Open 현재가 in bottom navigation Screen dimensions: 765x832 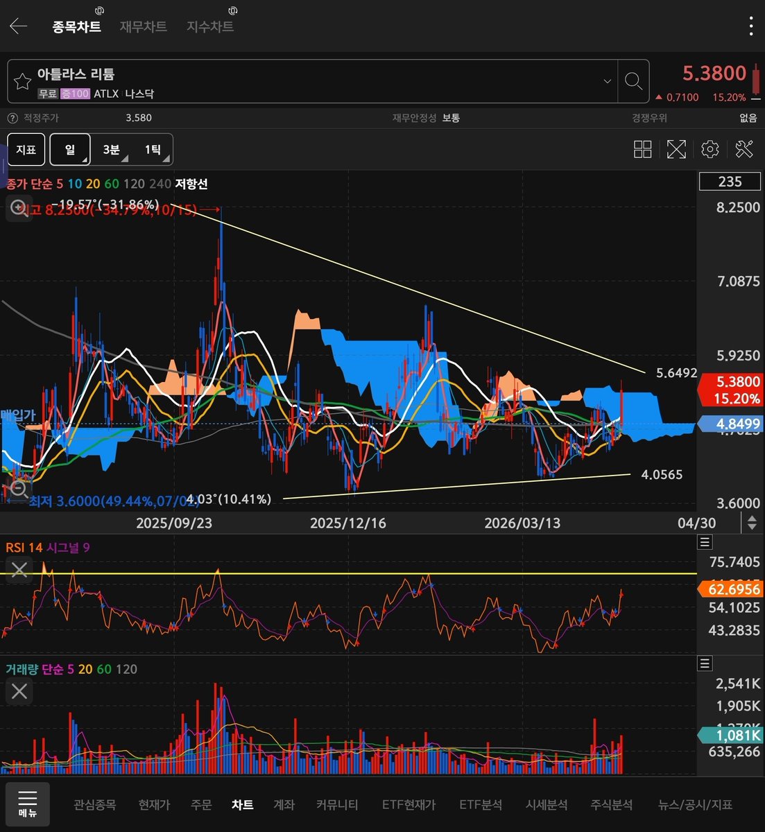154,805
